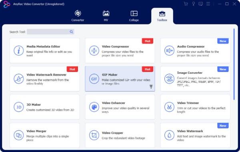Click the Video Cropper icon
The width and height of the screenshot is (240, 152).
click(94, 135)
